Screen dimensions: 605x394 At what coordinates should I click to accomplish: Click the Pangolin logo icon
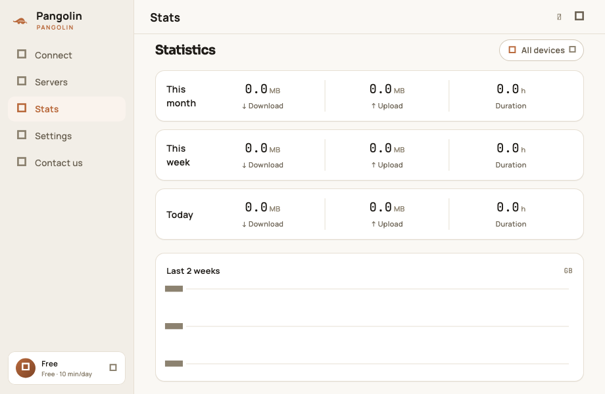pos(20,21)
